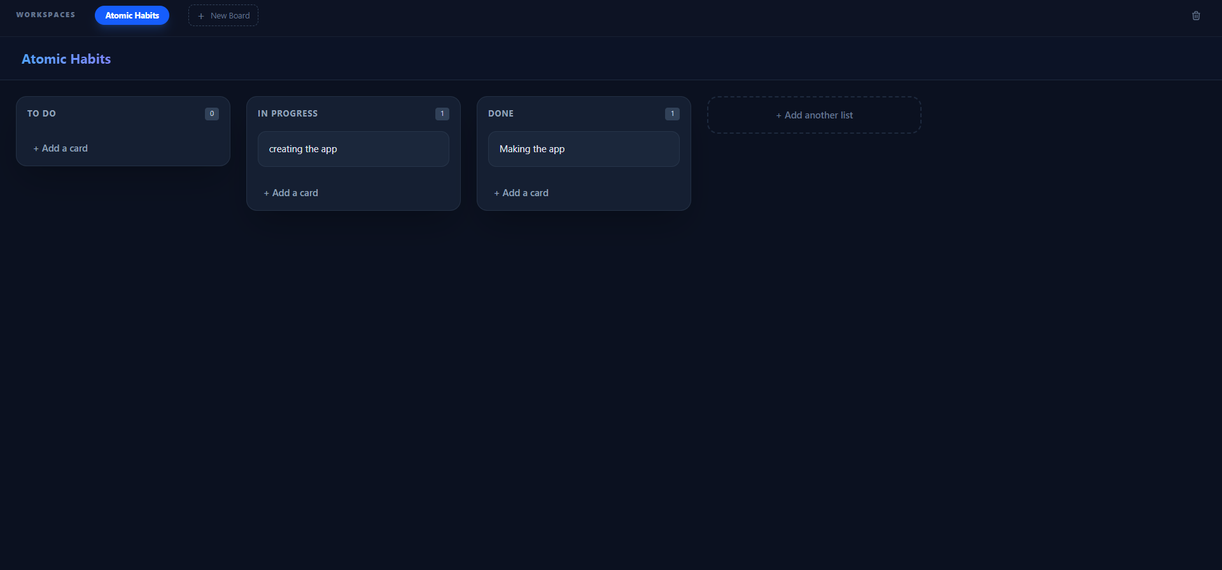Viewport: 1222px width, 570px height.
Task: Click the IN PROGRESS list header
Action: 288,113
